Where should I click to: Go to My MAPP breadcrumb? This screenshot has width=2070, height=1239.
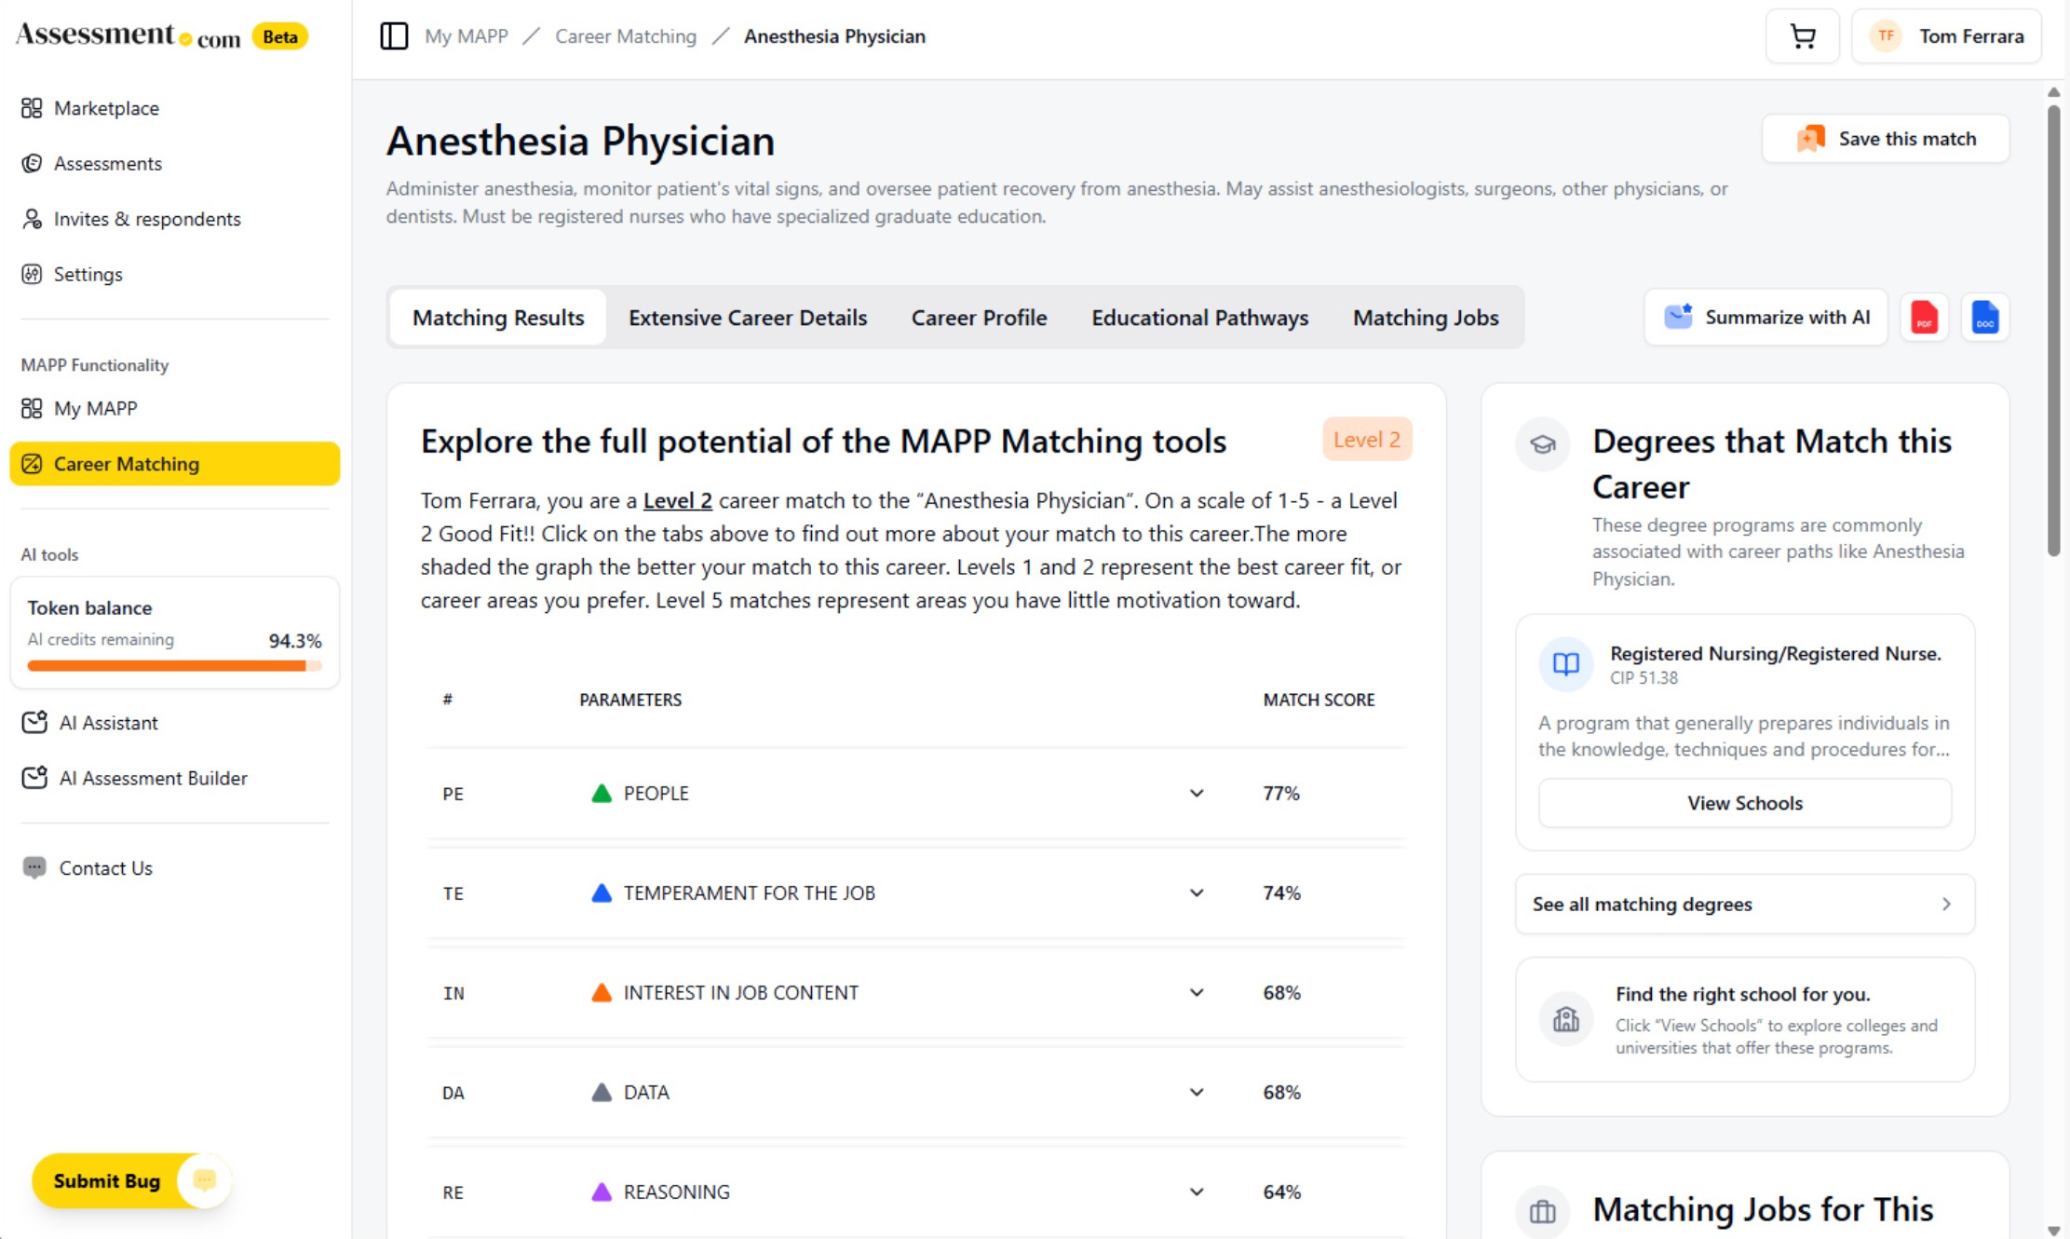point(467,36)
